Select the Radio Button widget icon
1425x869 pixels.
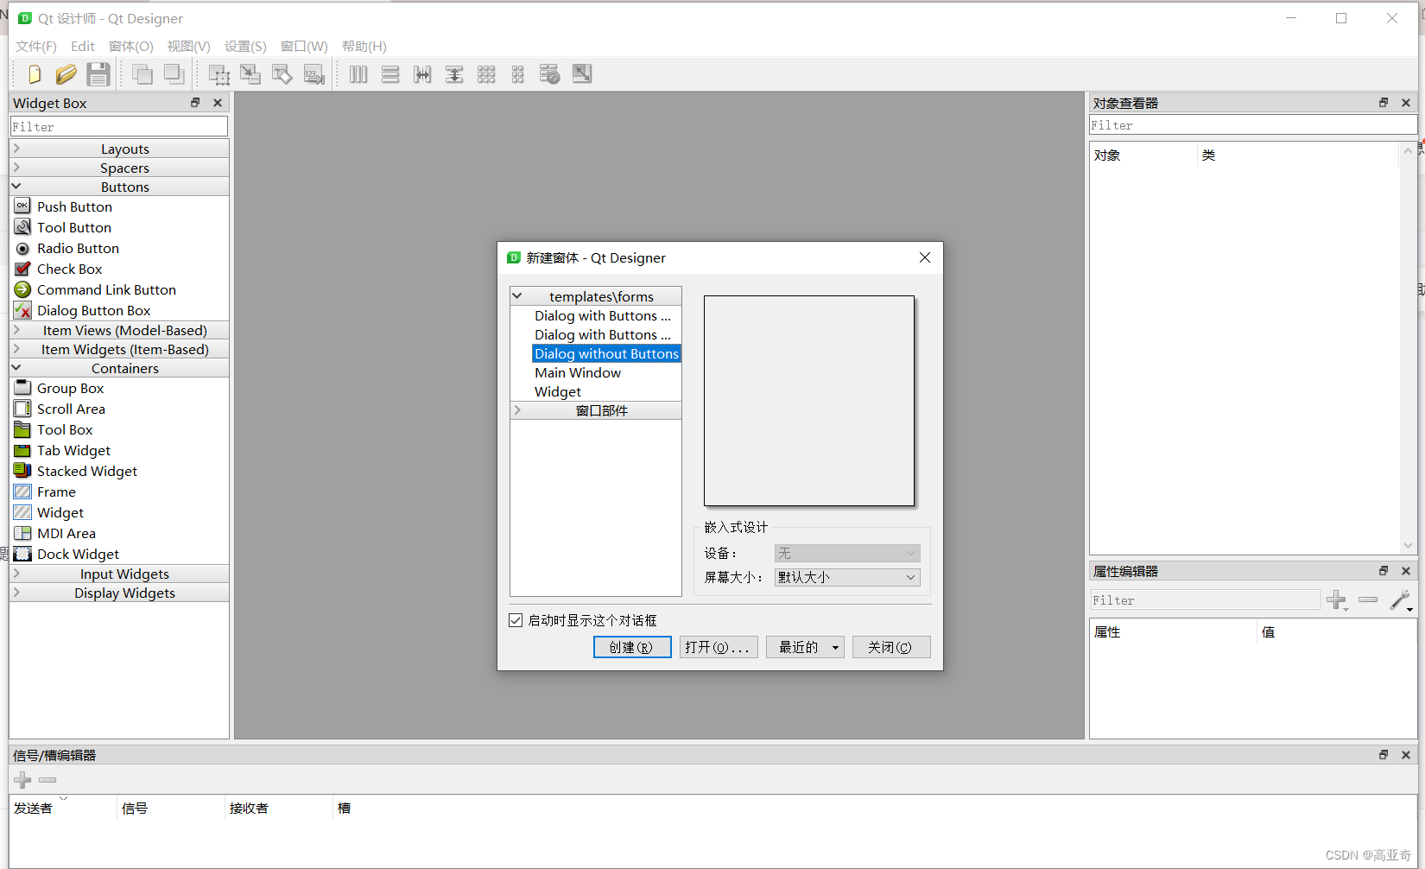coord(22,248)
